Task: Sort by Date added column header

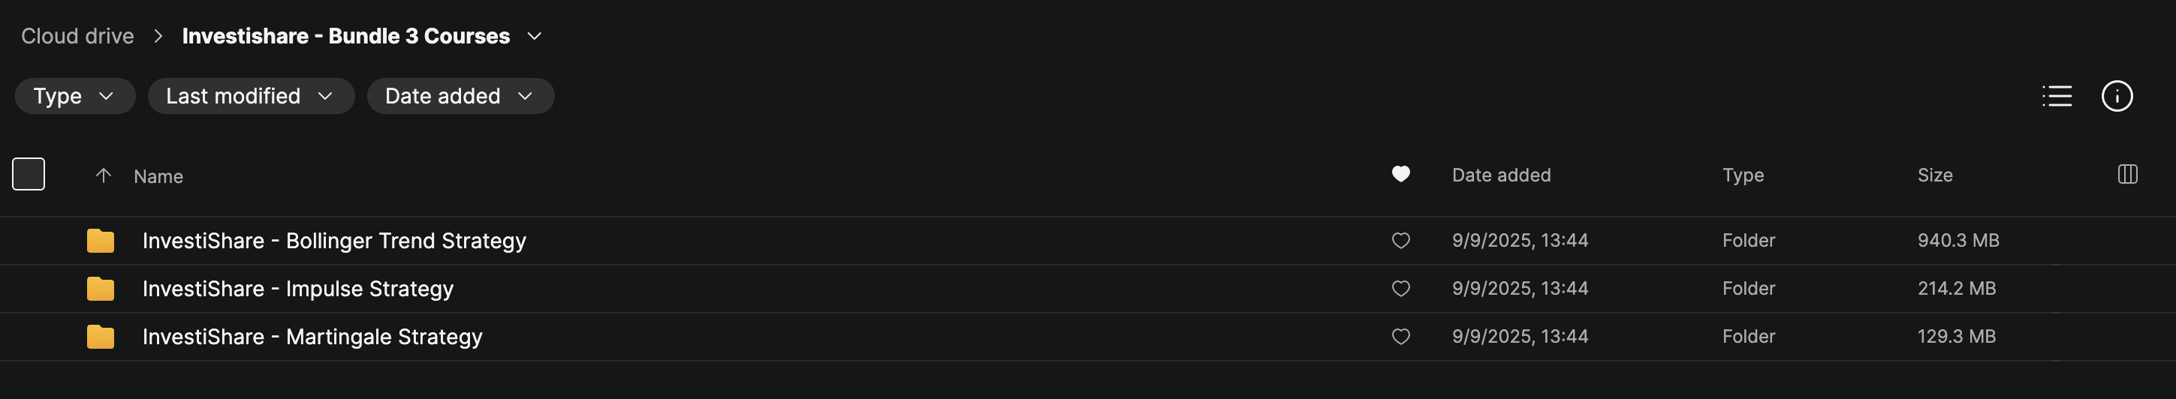Action: 1501,175
